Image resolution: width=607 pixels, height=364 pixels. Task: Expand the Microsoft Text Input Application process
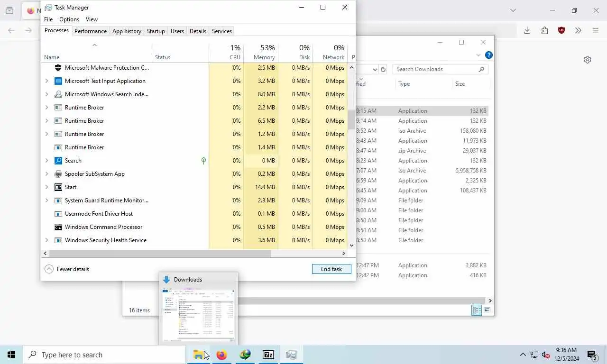point(46,81)
